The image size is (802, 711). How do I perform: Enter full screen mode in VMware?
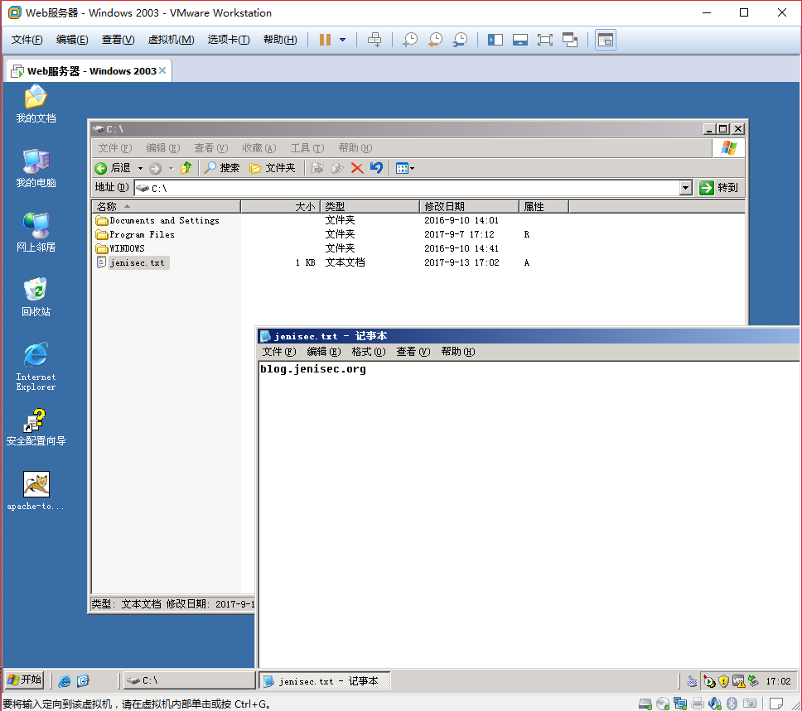tap(545, 40)
